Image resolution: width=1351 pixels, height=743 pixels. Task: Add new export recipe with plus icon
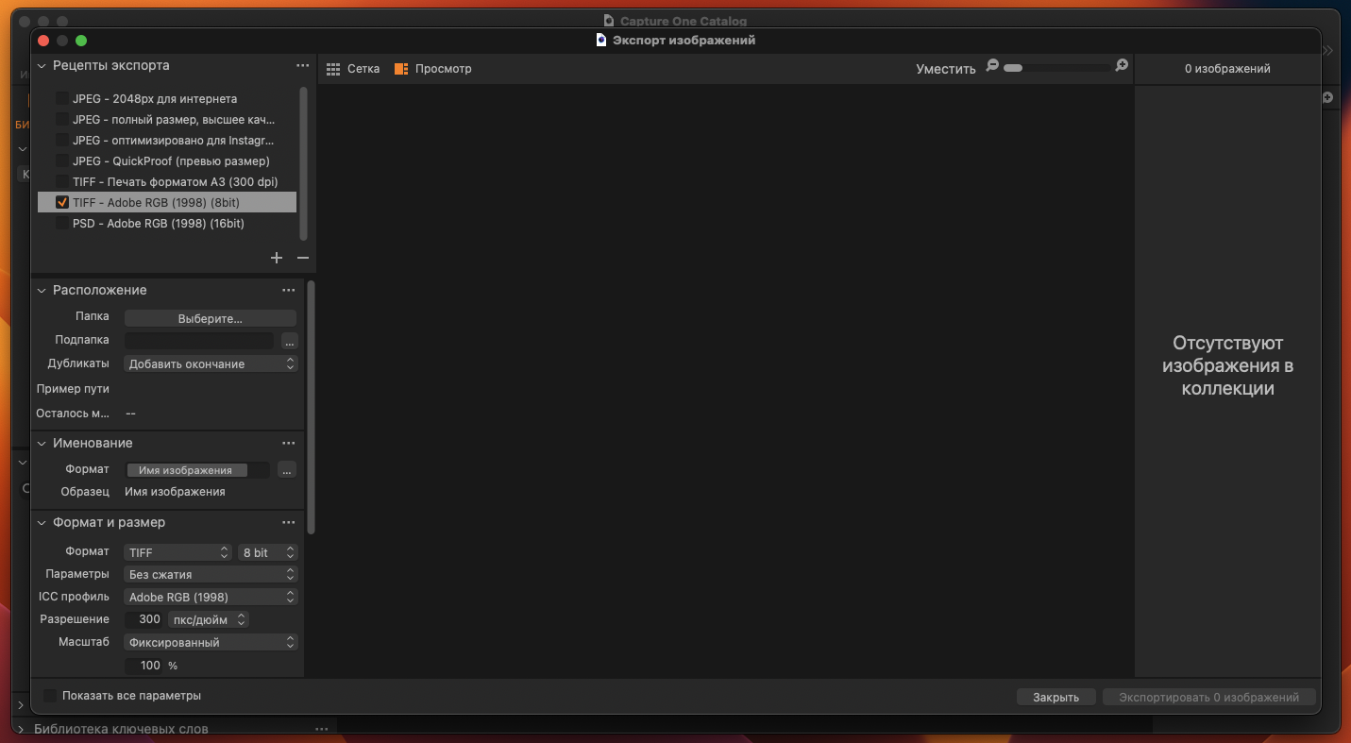coord(277,258)
